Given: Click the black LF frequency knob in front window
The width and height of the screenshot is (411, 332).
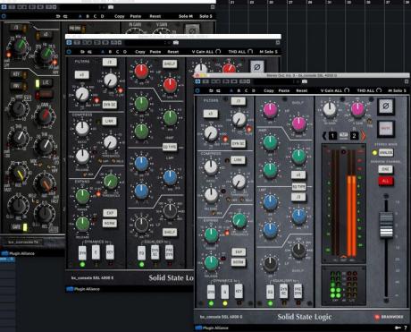Looking at the screenshot, I should 298,250.
